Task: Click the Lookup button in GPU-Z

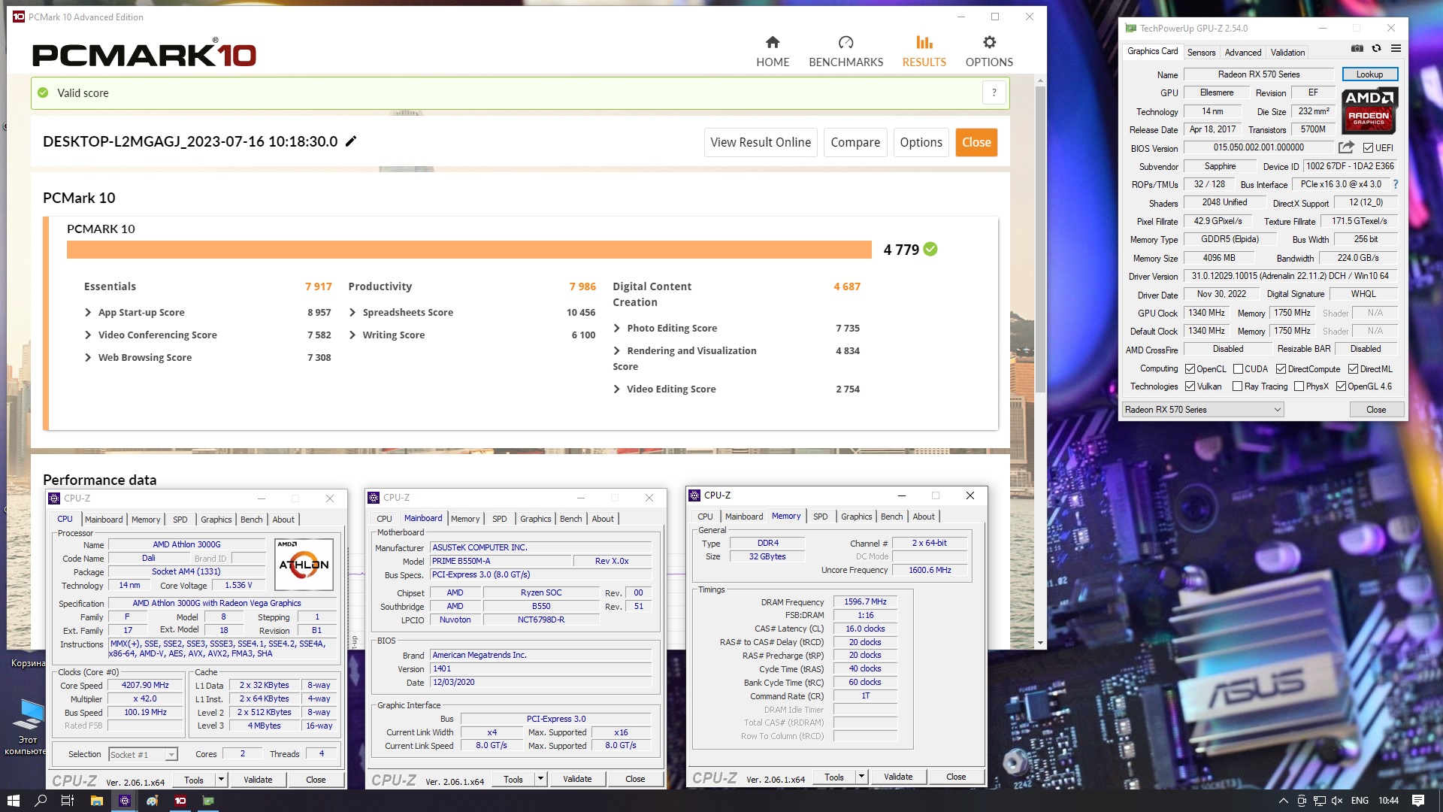Action: [x=1369, y=74]
